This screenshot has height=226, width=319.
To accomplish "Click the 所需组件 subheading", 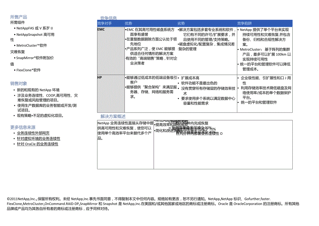I will [x=17, y=23].
